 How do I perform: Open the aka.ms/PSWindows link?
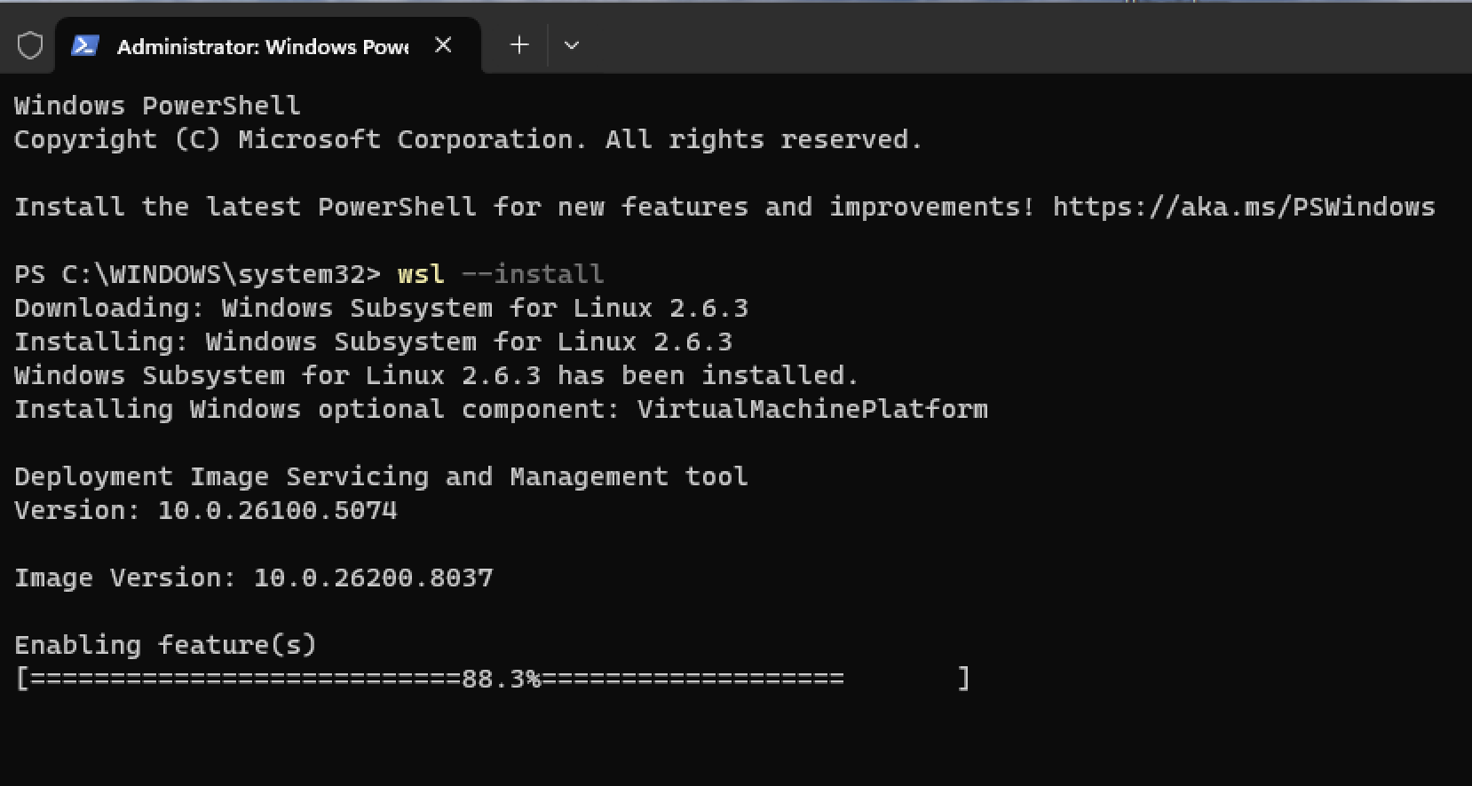coord(1243,207)
